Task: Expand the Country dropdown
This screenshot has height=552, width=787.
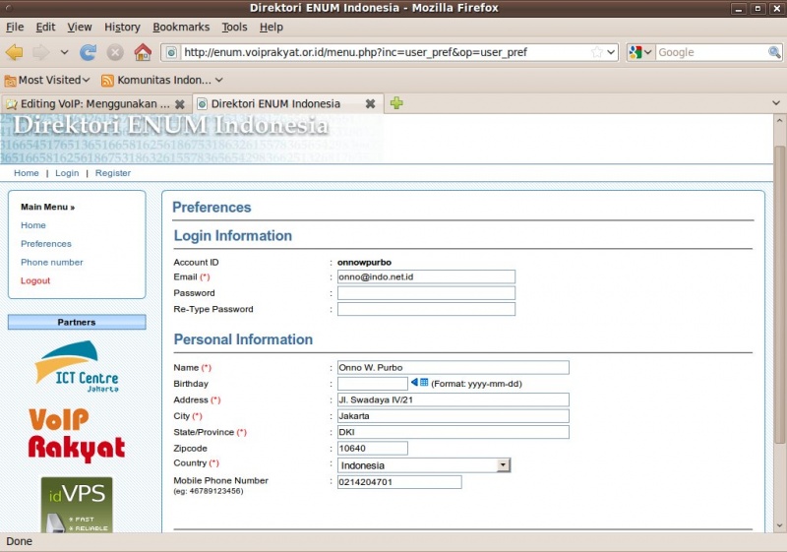Action: pyautogui.click(x=503, y=465)
